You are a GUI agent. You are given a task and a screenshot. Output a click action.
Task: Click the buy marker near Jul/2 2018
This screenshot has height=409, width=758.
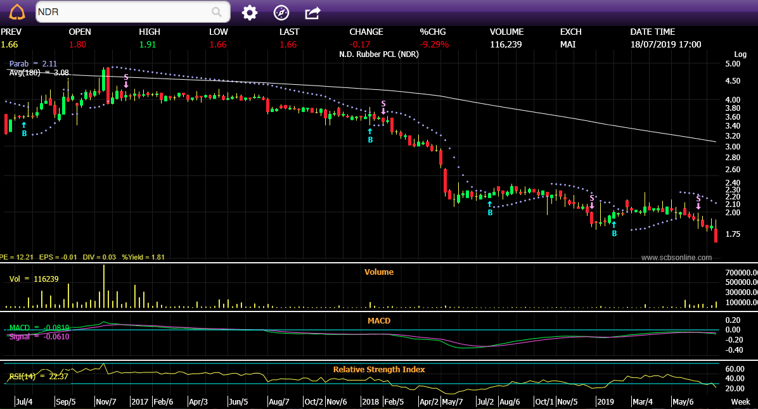[490, 208]
